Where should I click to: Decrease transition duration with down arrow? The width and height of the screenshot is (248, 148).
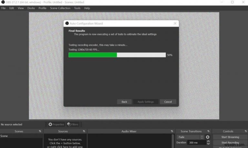[208, 144]
